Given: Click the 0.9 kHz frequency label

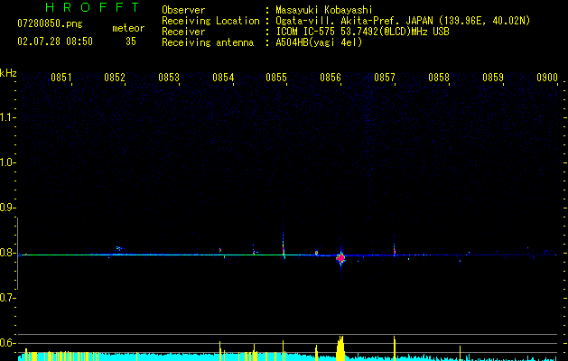Looking at the screenshot, I should (7, 208).
